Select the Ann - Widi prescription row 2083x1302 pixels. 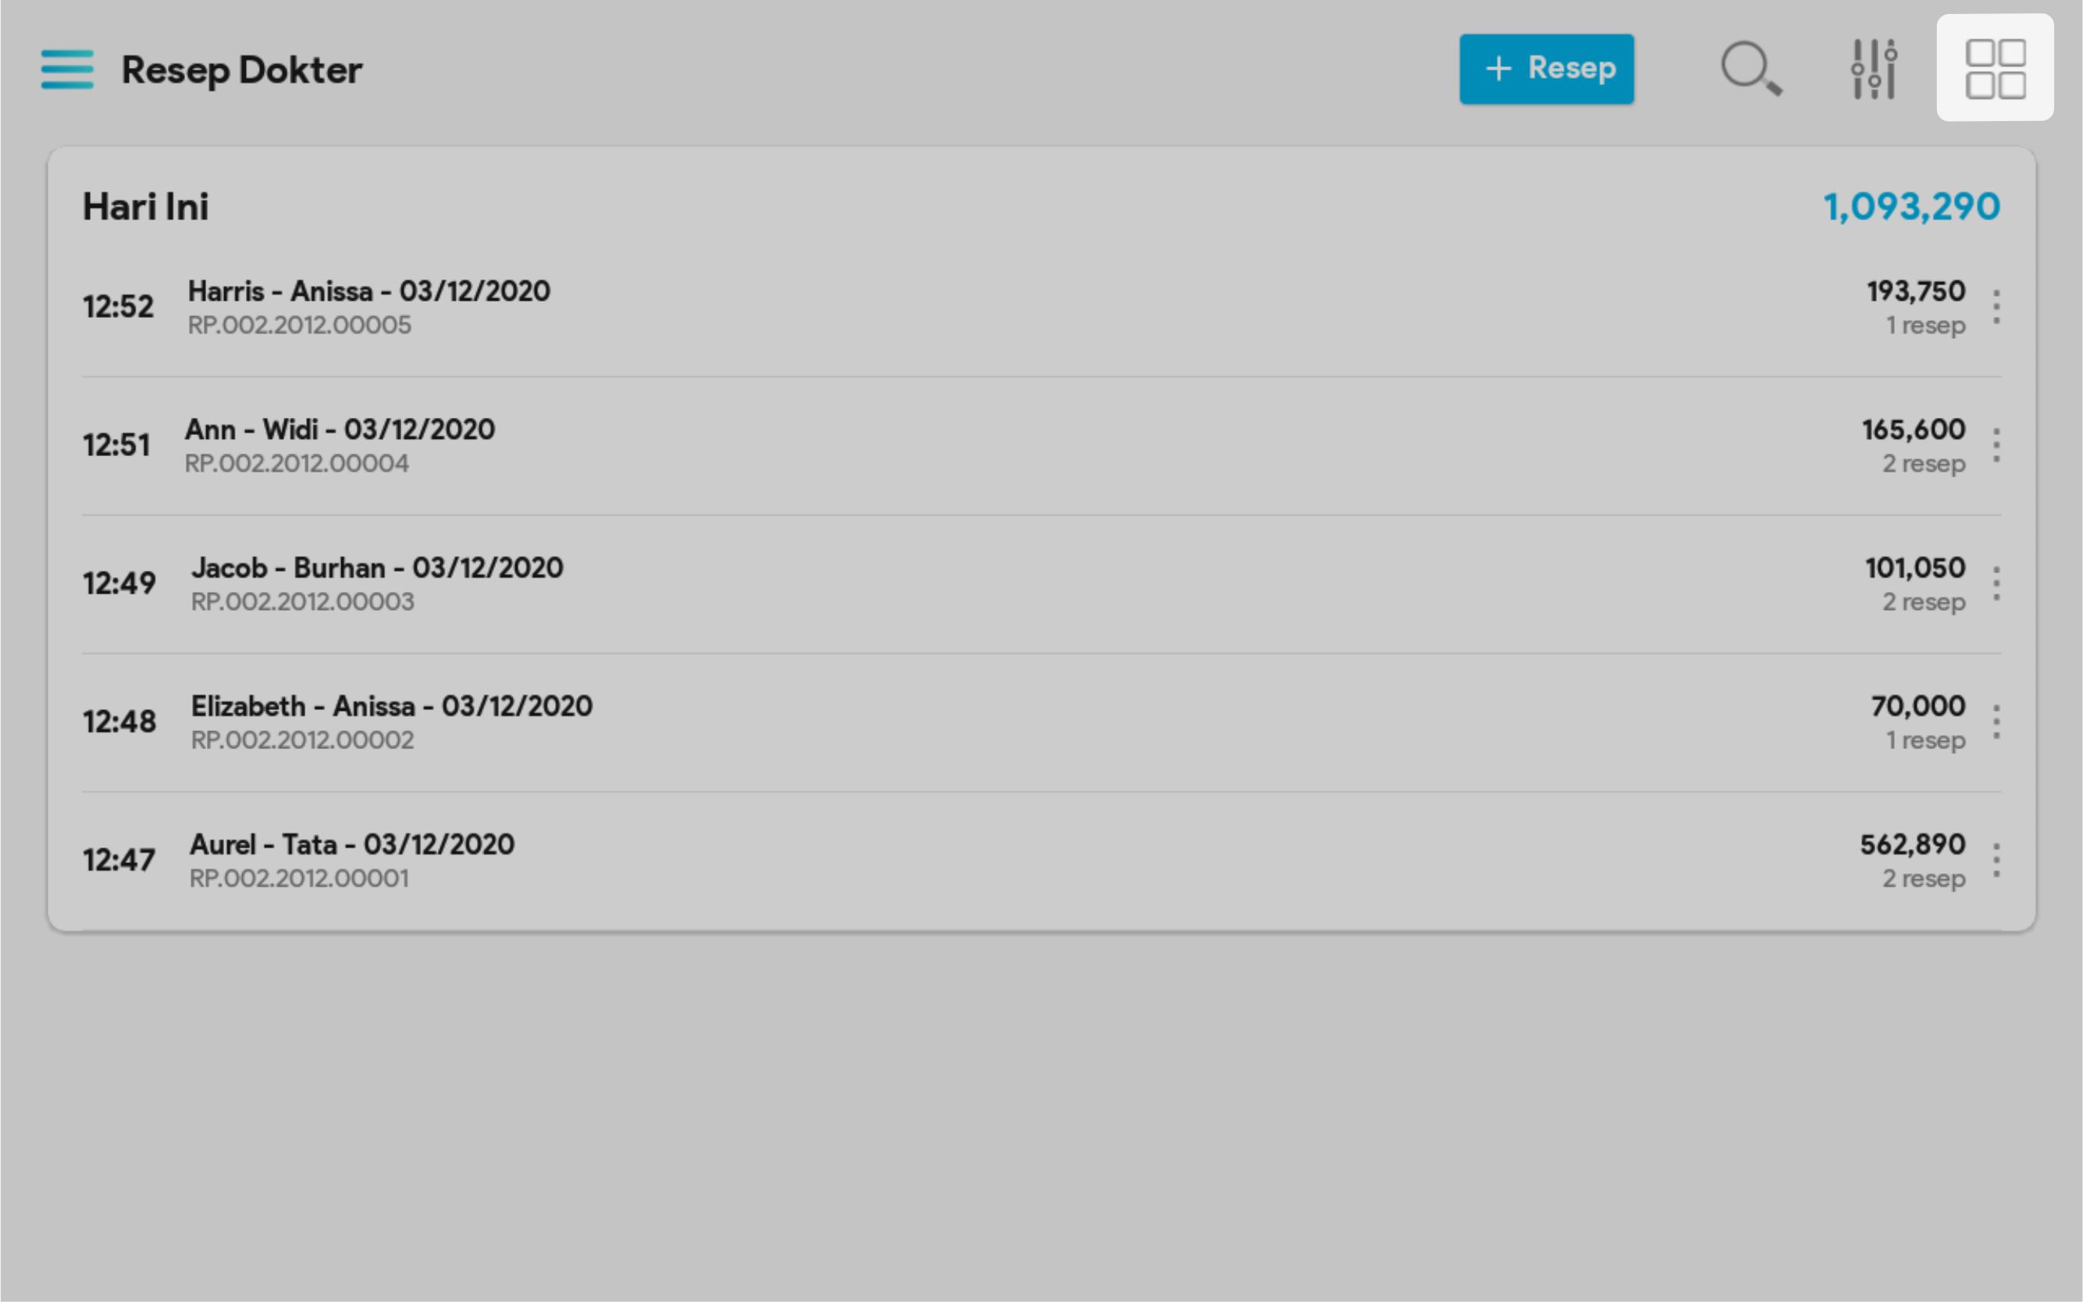pos(340,430)
